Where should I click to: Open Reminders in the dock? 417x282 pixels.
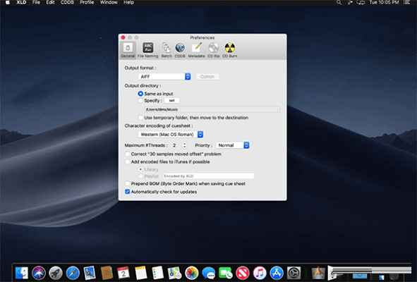(158, 273)
